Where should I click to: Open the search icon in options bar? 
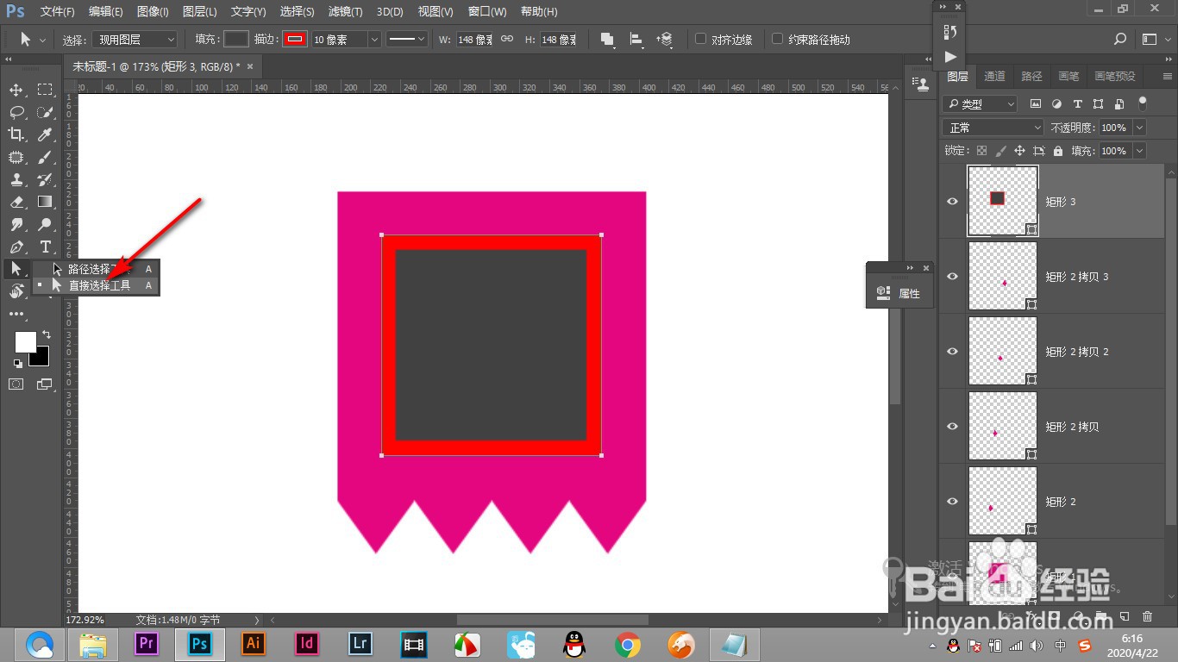(1120, 40)
